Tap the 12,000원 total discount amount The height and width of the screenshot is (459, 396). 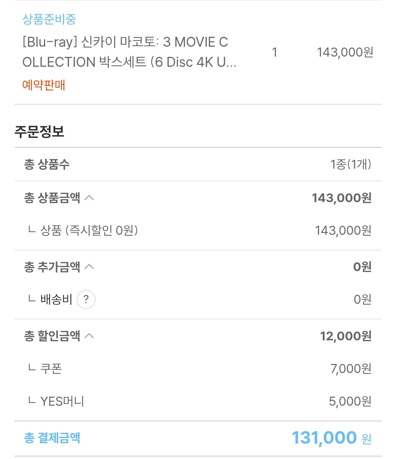point(346,336)
